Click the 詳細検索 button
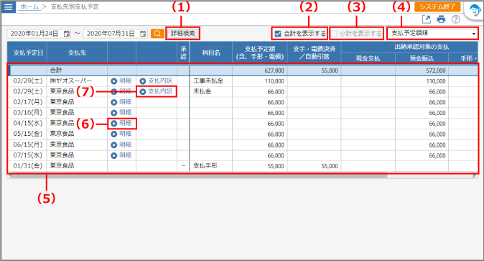The height and width of the screenshot is (261, 484). point(182,33)
